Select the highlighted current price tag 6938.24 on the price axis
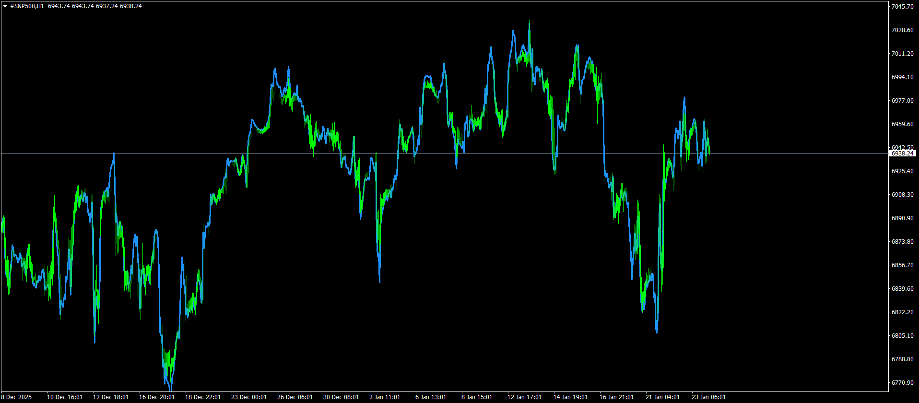Viewport: 919px width, 403px height. (903, 154)
